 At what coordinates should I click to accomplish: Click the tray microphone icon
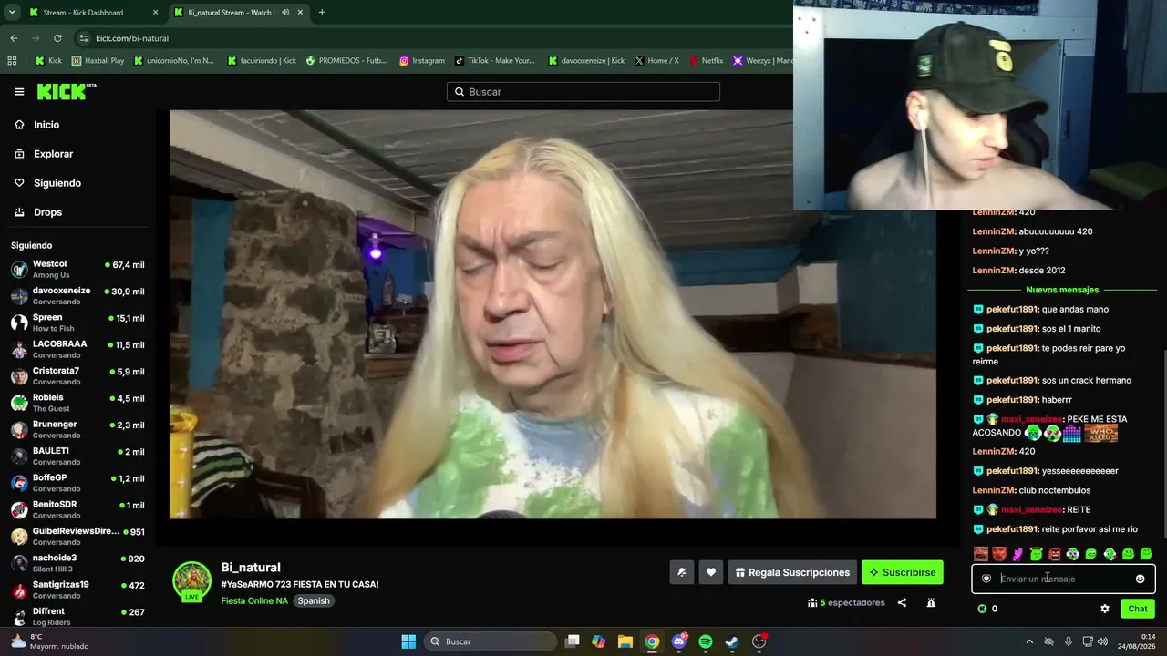(x=1068, y=641)
